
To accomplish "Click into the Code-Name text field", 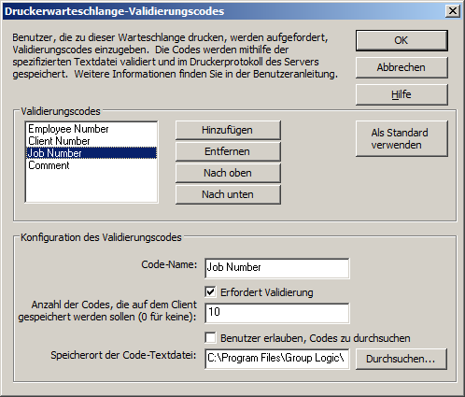I will pyautogui.click(x=277, y=268).
